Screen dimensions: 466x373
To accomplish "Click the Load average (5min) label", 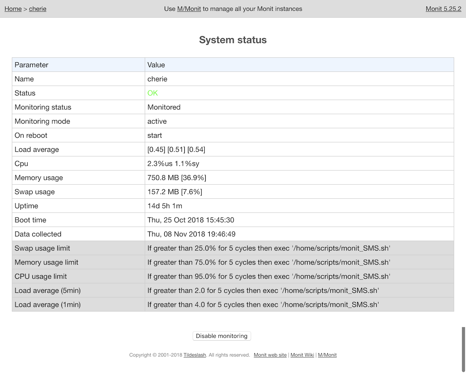I will pyautogui.click(x=47, y=291).
